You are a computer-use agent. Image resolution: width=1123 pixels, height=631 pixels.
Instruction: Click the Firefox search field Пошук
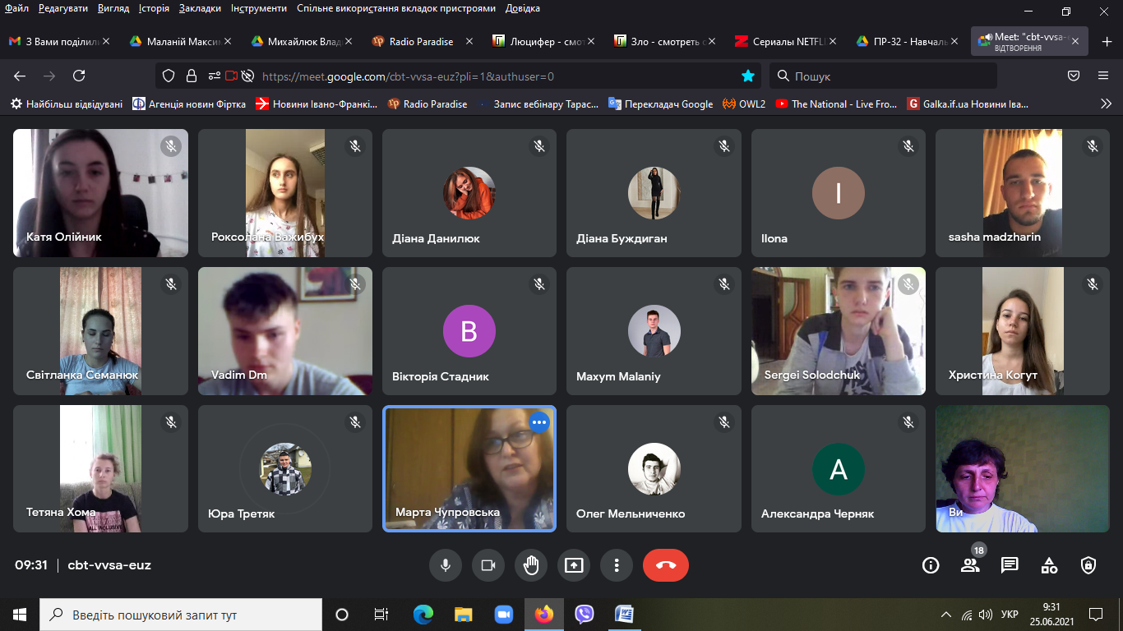point(884,76)
